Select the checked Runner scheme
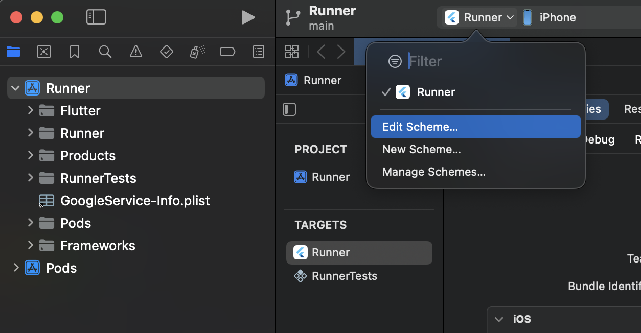 [476, 92]
